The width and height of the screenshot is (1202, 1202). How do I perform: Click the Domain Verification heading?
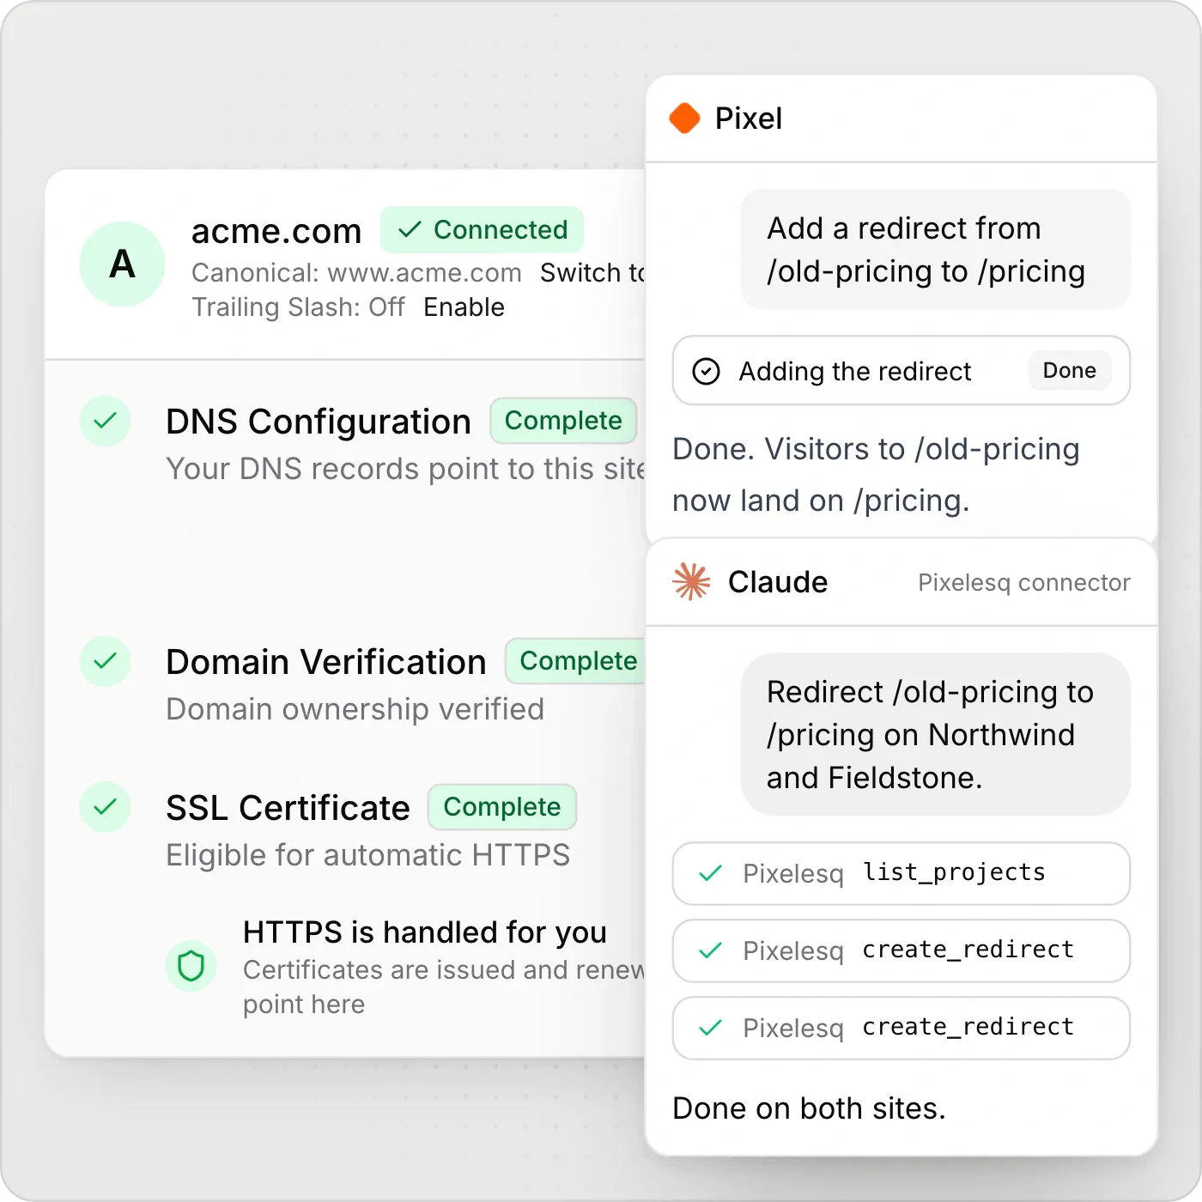pos(326,662)
